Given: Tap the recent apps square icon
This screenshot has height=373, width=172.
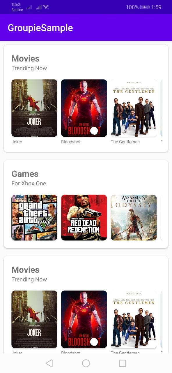Looking at the screenshot, I should (x=123, y=363).
